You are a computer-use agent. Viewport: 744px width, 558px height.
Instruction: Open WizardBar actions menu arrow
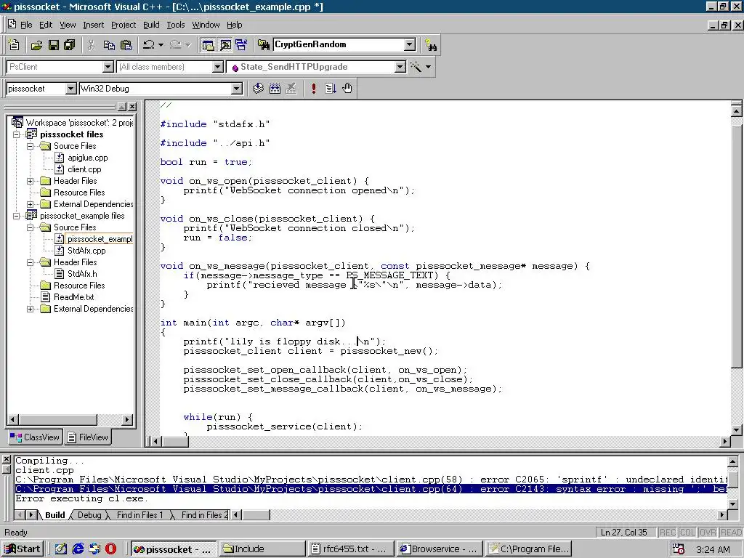pos(429,67)
